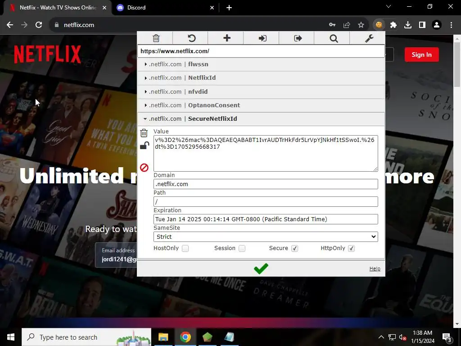The width and height of the screenshot is (461, 346).
Task: Import cookies using the import arrow icon
Action: (262, 38)
